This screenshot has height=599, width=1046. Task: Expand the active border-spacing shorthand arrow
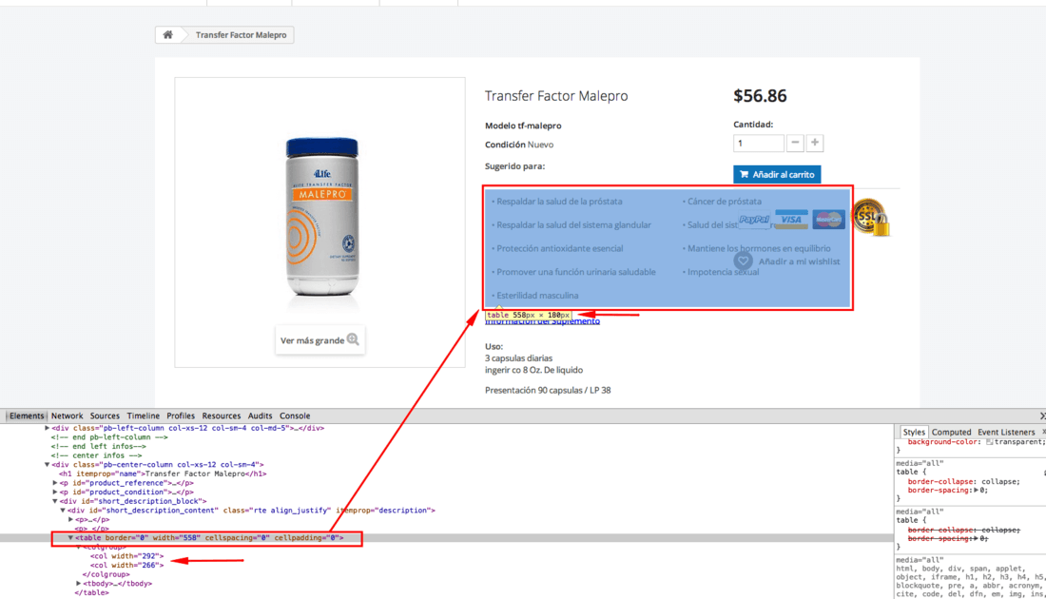[977, 491]
